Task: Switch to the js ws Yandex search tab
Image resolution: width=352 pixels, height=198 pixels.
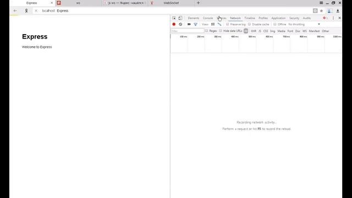Action: click(x=125, y=3)
